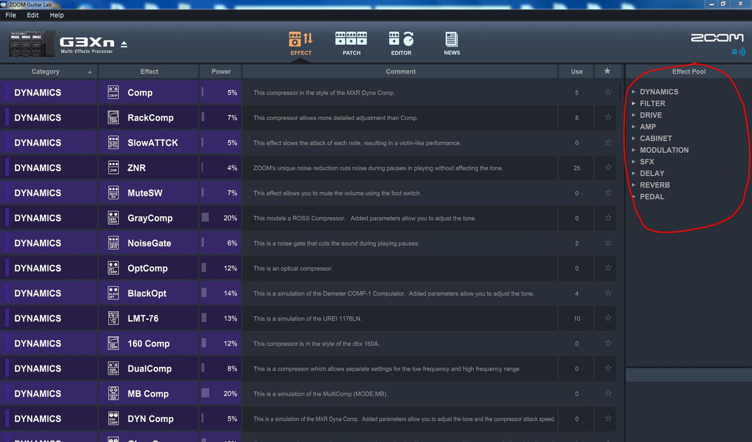Select the DYN Comp effect icon
Viewport: 752px width, 442px height.
click(x=113, y=418)
